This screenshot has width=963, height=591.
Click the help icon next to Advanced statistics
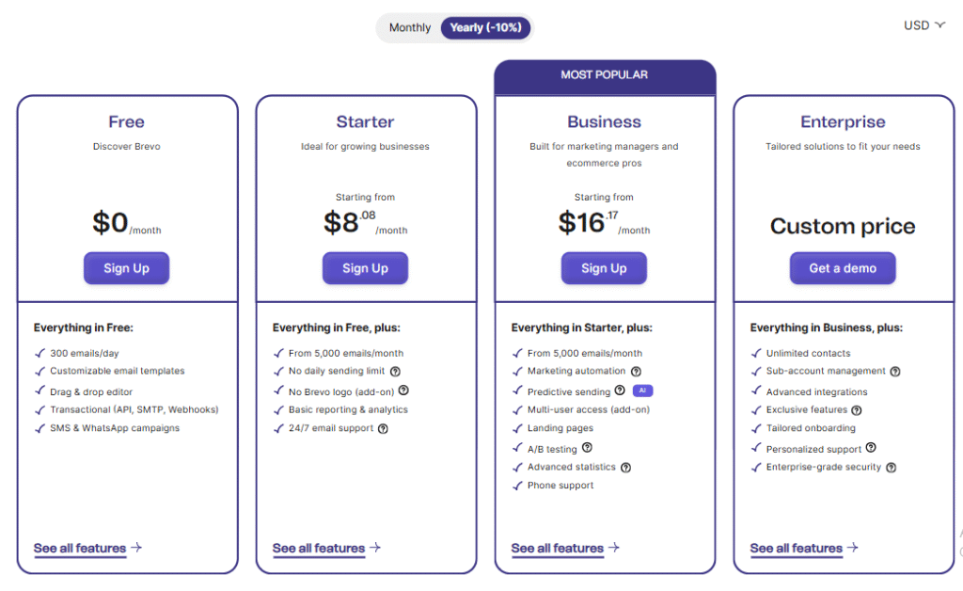(x=625, y=468)
